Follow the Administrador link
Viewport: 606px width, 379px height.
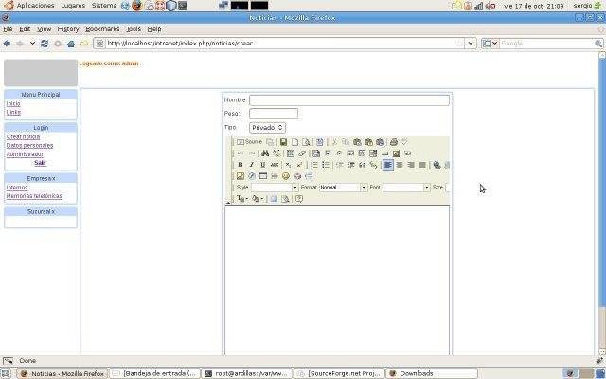point(25,154)
